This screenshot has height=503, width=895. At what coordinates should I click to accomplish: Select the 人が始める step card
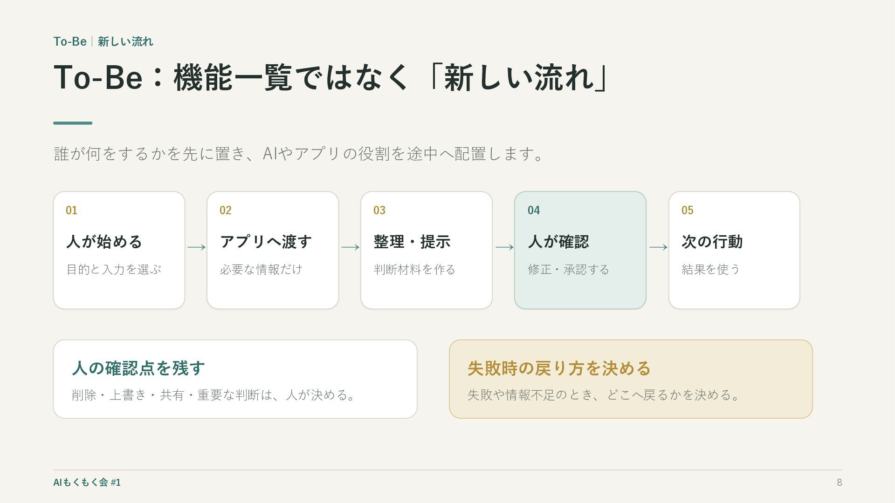tap(119, 250)
